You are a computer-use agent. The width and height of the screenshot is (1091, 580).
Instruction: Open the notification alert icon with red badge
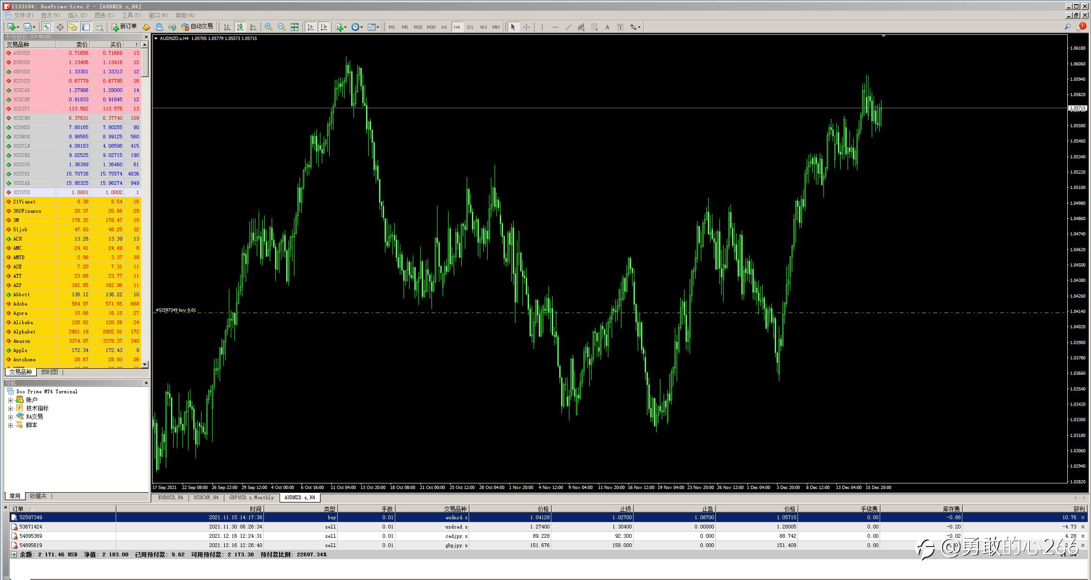(x=1081, y=27)
